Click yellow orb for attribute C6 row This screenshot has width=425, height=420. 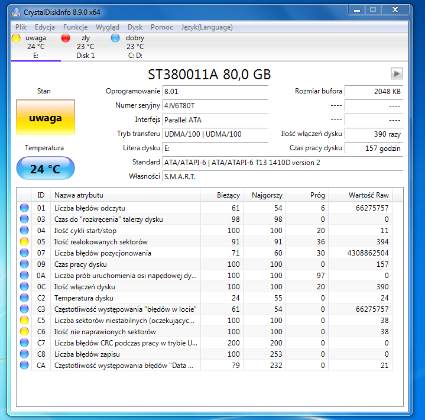(24, 331)
